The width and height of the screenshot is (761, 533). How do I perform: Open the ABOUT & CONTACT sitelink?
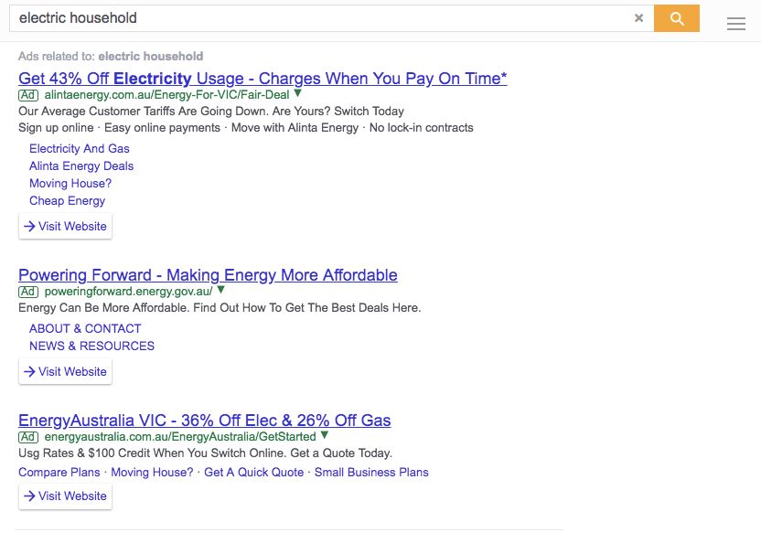(x=85, y=329)
